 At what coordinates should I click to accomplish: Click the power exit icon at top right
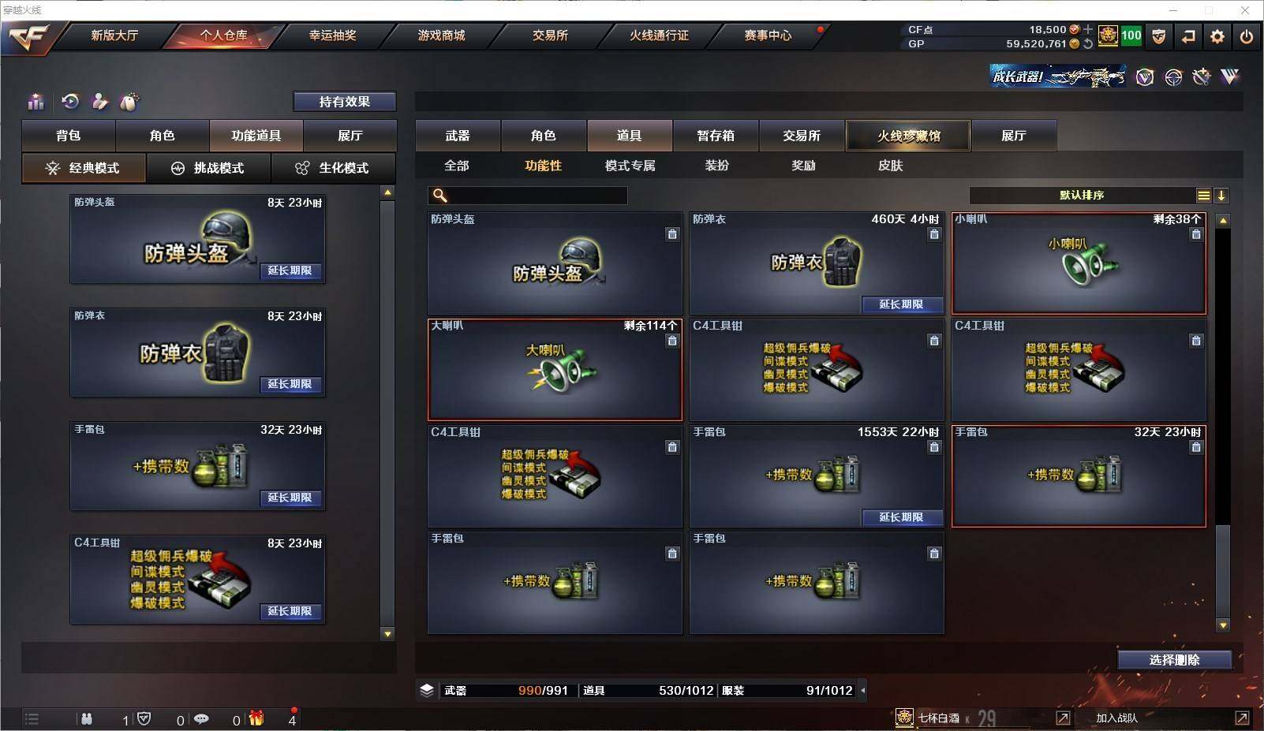point(1247,36)
